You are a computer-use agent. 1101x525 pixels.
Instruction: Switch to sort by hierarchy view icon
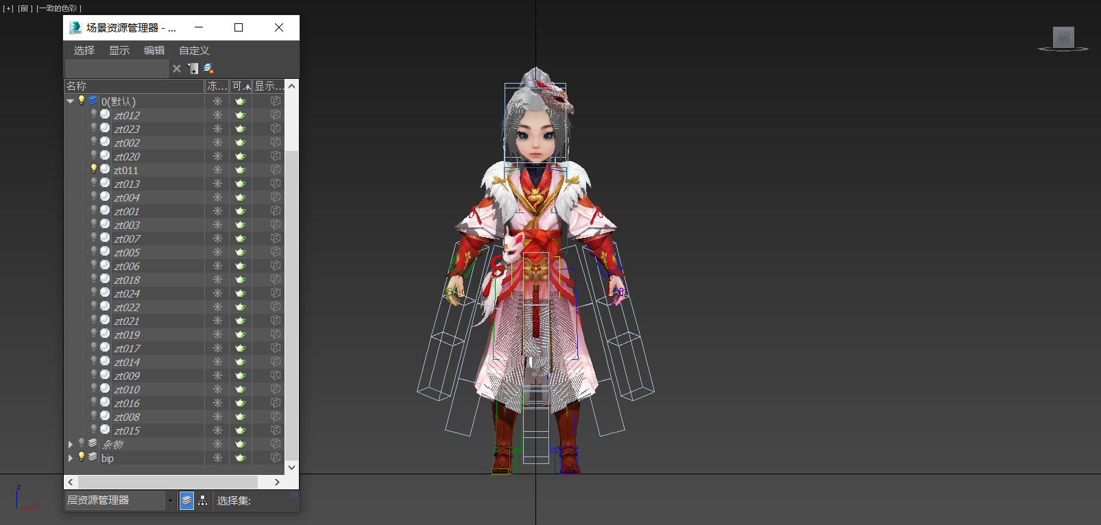pyautogui.click(x=203, y=501)
